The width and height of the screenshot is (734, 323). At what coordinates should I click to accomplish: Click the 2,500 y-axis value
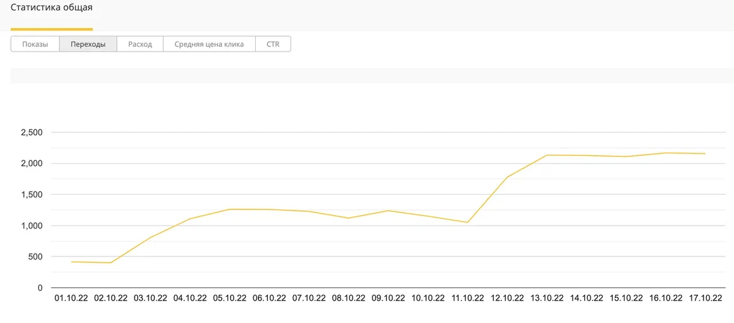coord(32,132)
